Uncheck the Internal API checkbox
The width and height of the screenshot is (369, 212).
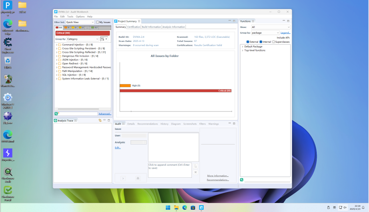point(261,42)
